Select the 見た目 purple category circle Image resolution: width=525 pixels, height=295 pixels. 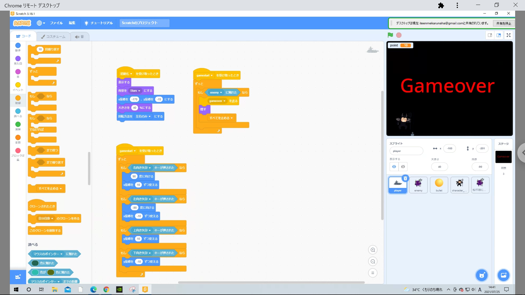tap(18, 58)
